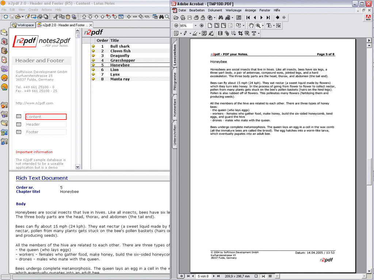Switch to the Workspace tab
Image resolution: width=374 pixels, height=280 pixels.
click(x=23, y=25)
